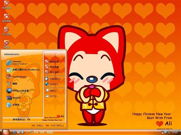The image size is (181, 135).
Task: Expand 连接到(T) submenu
Action: point(55,84)
